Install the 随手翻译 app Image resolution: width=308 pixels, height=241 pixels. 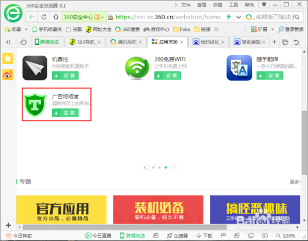point(269,76)
